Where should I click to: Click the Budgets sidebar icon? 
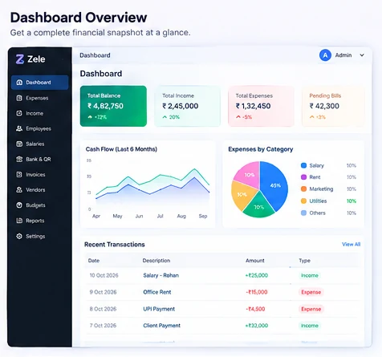(19, 205)
